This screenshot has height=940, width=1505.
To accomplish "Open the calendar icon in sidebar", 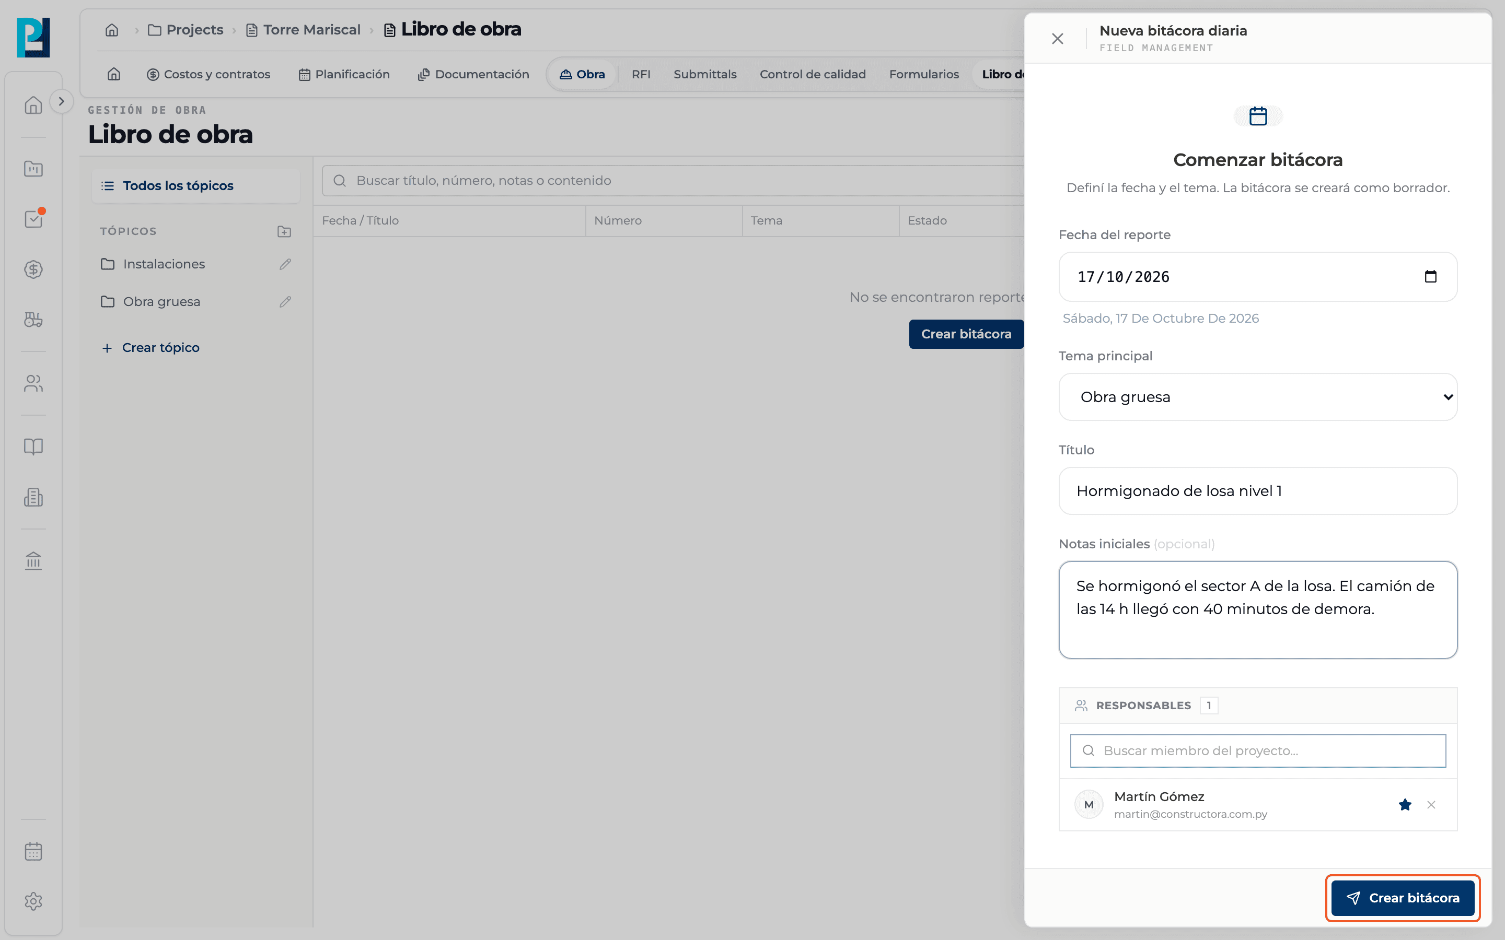I will click(33, 851).
